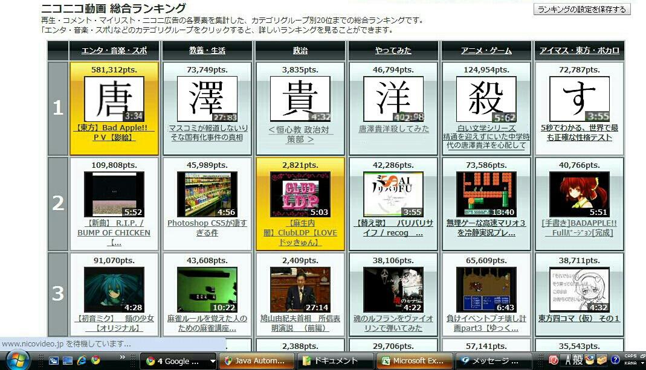This screenshot has height=370, width=646.
Task: Open アニメ・ゲーム category header
Action: click(x=486, y=51)
